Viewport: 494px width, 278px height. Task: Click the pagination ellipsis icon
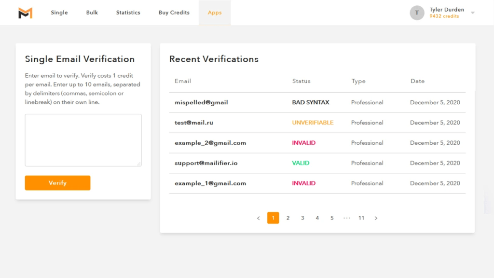coord(346,218)
